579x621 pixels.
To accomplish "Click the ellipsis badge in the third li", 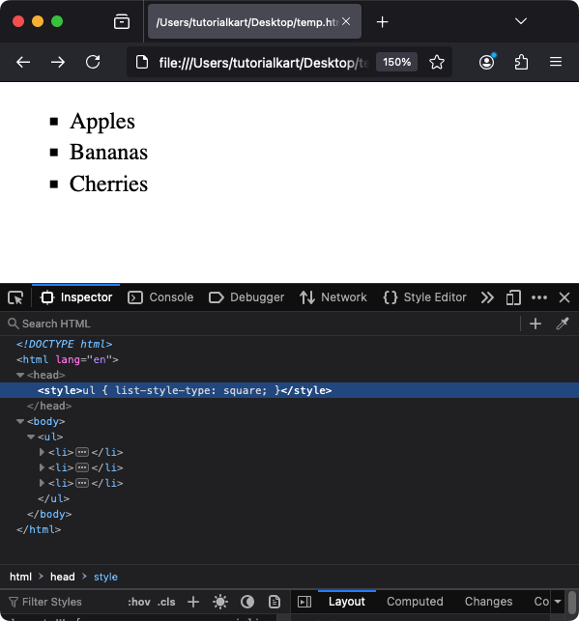I will (82, 483).
